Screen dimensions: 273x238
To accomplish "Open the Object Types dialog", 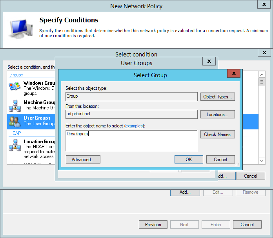I will pyautogui.click(x=217, y=96).
